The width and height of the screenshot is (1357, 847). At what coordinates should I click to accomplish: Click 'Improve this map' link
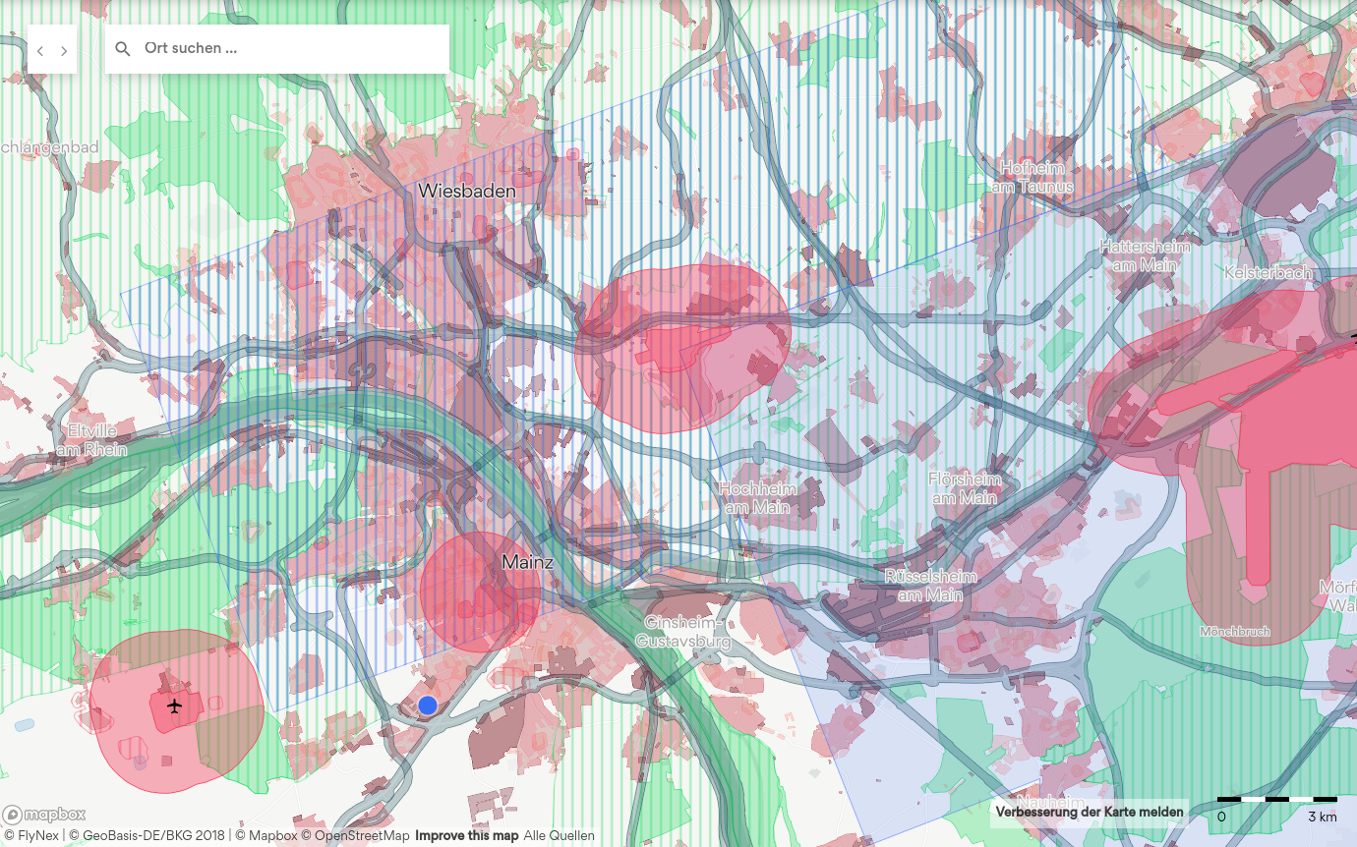(466, 836)
